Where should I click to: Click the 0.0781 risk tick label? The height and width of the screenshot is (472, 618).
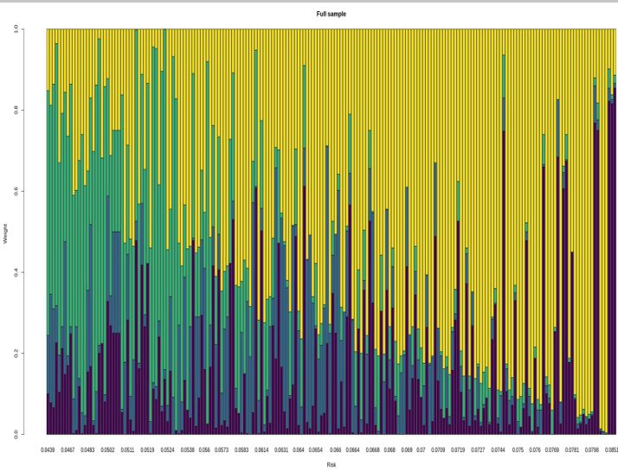(x=572, y=450)
